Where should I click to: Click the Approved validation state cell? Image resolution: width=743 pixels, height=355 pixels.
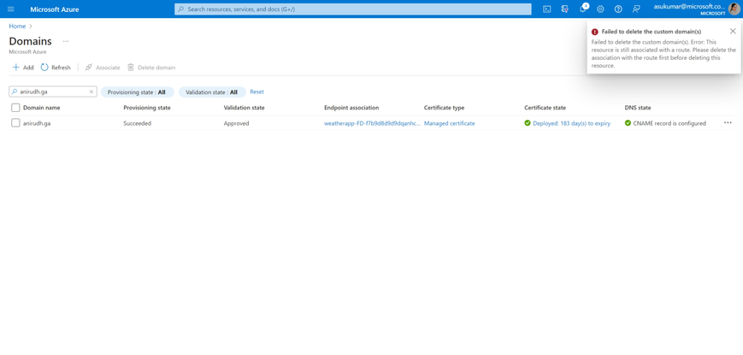(237, 123)
